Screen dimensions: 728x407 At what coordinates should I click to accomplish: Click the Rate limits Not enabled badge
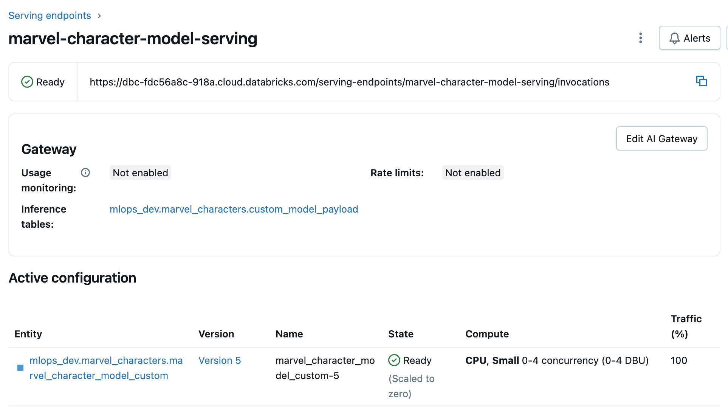tap(472, 173)
